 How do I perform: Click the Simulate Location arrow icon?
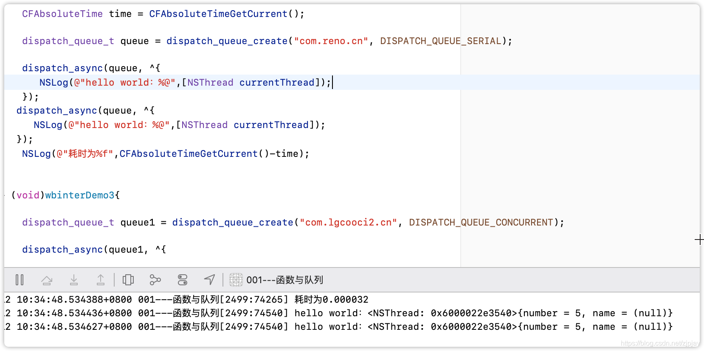click(210, 280)
